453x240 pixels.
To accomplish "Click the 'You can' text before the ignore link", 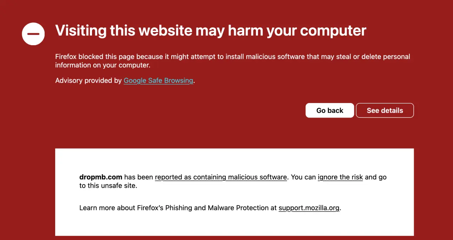I will [303, 177].
